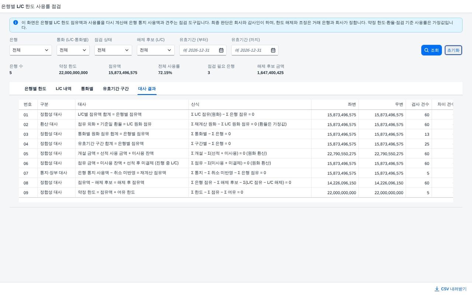Click the 구분 column header
This screenshot has width=472, height=295.
pos(56,105)
